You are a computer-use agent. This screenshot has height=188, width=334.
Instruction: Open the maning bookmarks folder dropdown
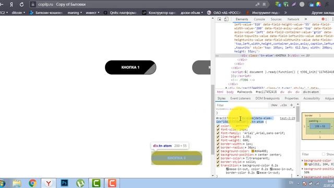coord(75,13)
